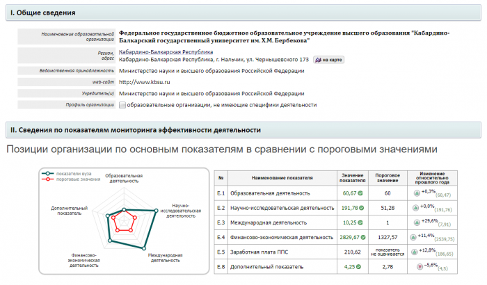
Task: Click green checkmark icon beside 10,25
Action: 361,222
